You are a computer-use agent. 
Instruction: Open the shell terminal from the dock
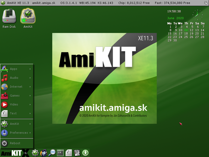pyautogui.click(x=60, y=153)
